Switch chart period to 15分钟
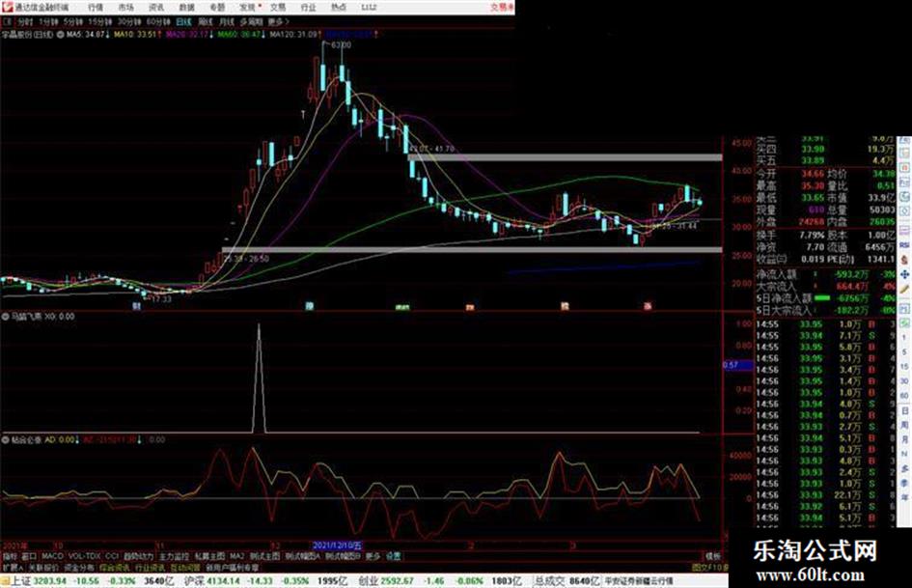This screenshot has height=588, width=912. click(100, 21)
